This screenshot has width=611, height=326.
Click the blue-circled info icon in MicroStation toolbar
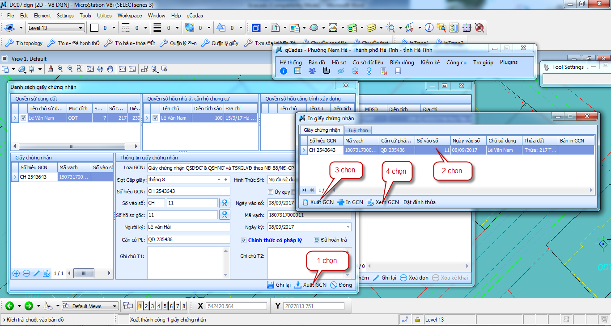tap(429, 28)
